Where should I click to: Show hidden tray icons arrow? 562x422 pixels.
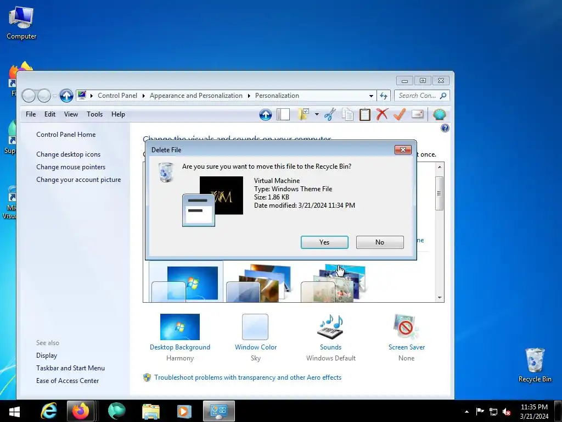(467, 412)
